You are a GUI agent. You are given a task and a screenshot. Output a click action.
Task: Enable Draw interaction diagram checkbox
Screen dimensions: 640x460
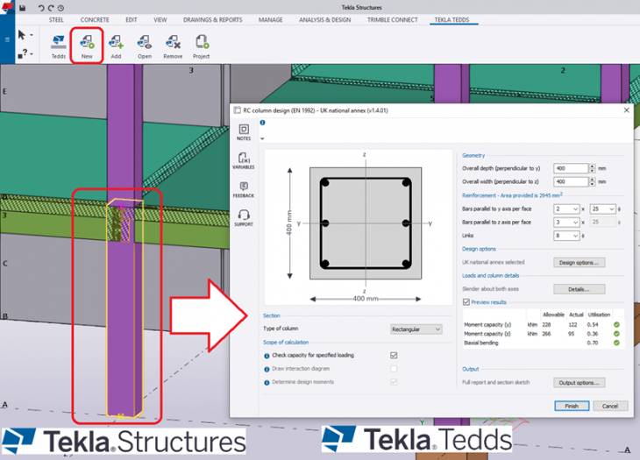pyautogui.click(x=394, y=369)
